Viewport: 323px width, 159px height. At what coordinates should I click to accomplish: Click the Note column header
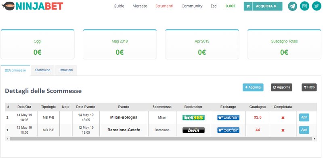coord(66,107)
